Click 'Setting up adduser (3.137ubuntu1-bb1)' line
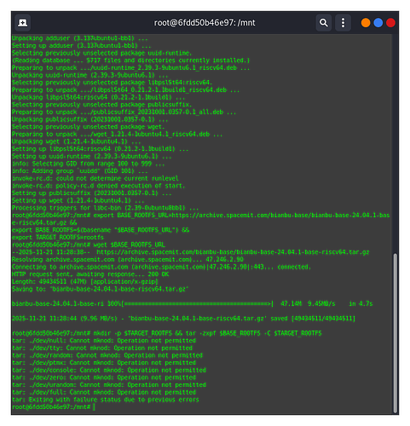Screen dimensions: 410x426 [x=82, y=45]
